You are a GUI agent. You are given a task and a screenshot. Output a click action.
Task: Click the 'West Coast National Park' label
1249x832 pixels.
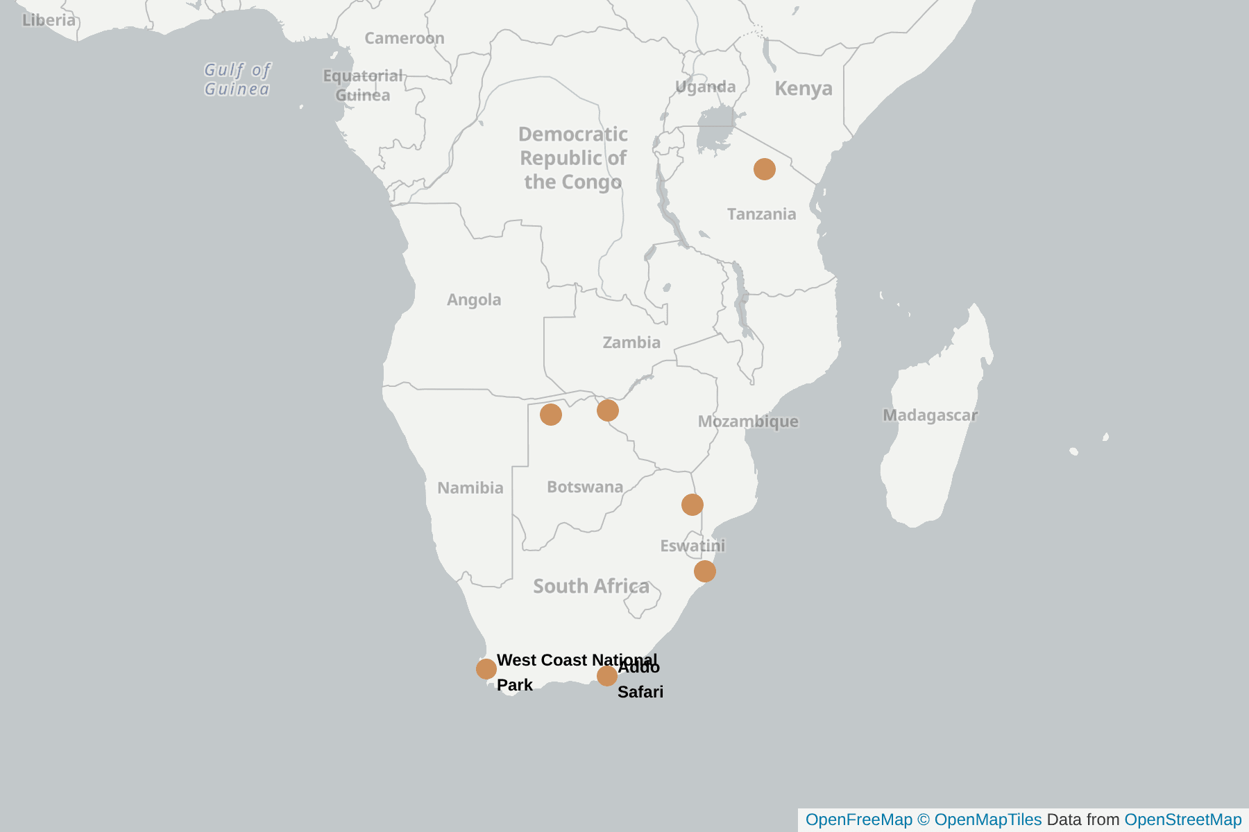tap(577, 673)
